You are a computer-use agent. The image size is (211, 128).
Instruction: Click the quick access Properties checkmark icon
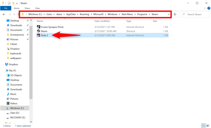(x=9, y=3)
